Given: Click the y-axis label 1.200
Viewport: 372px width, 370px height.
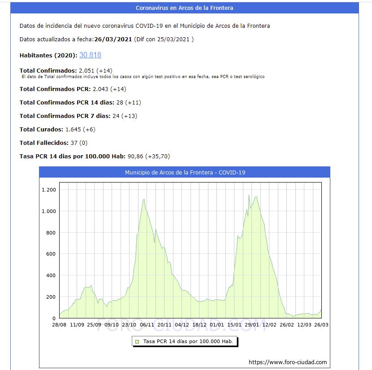Looking at the screenshot, I should tap(49, 190).
